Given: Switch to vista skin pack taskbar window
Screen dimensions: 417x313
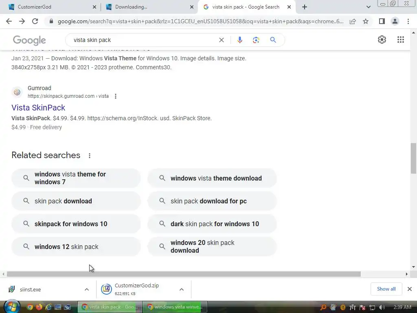Looking at the screenshot, I should (110, 307).
